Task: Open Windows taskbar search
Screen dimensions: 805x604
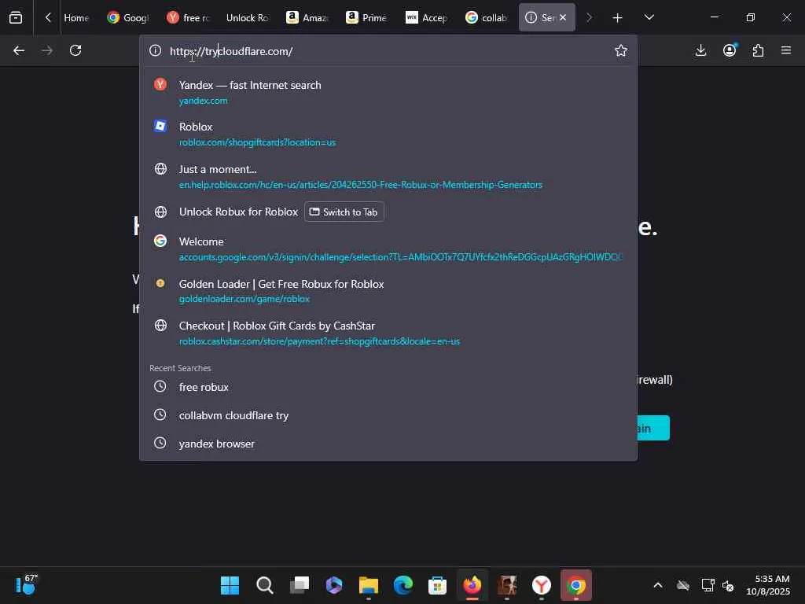Action: tap(264, 585)
